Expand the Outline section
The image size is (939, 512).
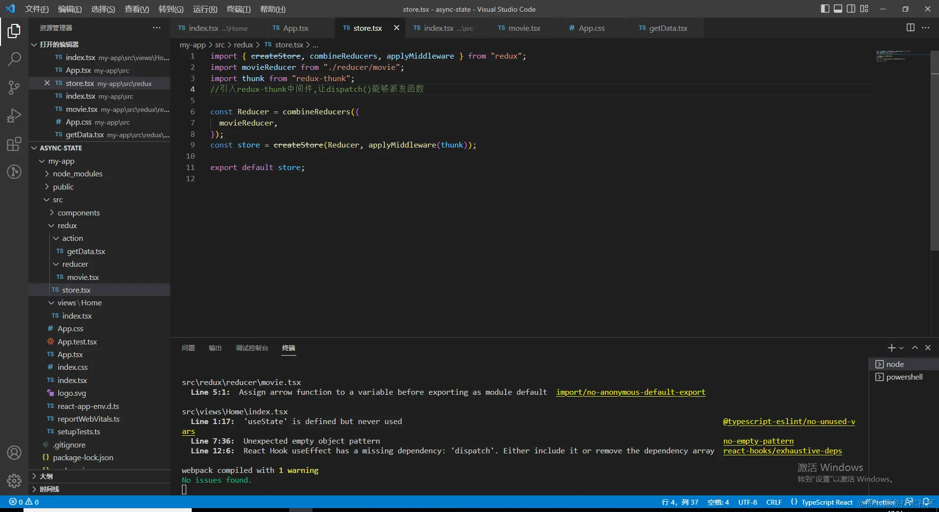point(100,476)
